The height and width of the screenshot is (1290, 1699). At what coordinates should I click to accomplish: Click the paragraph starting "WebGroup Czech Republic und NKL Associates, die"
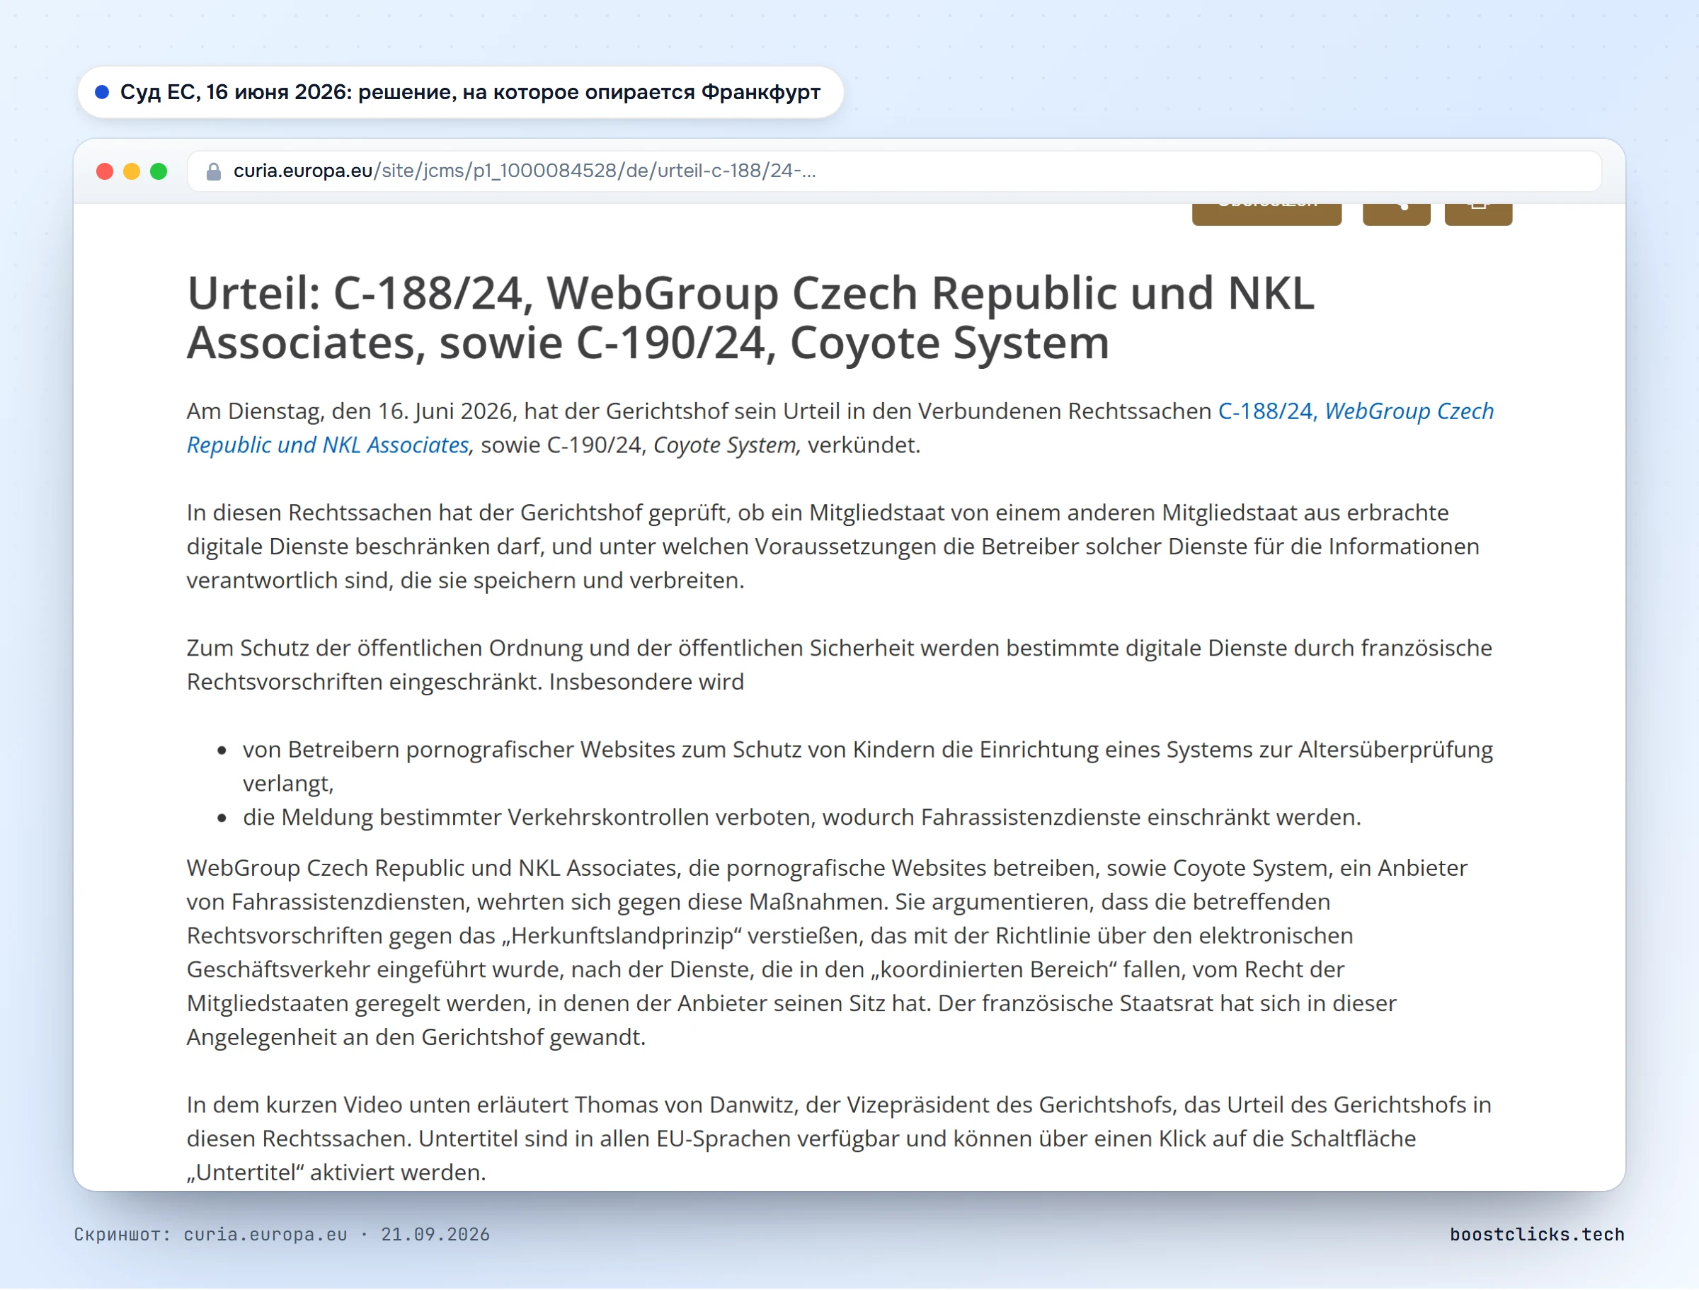[826, 952]
